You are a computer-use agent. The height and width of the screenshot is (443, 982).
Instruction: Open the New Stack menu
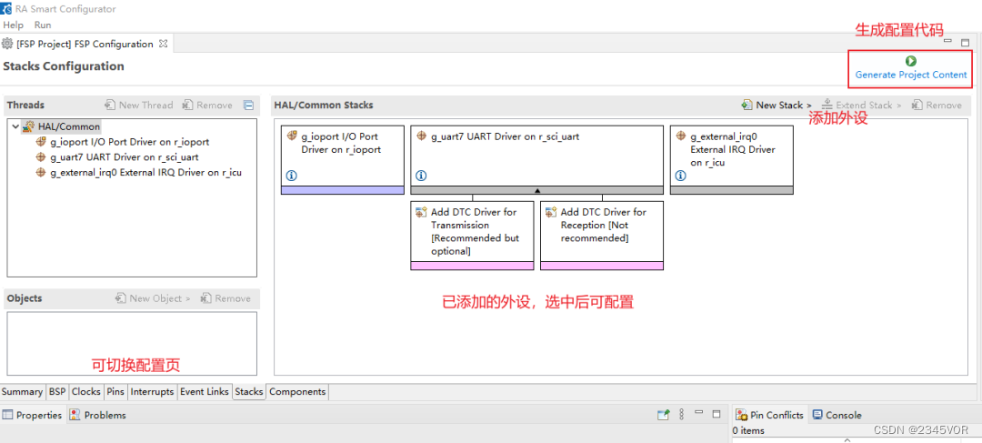(777, 106)
